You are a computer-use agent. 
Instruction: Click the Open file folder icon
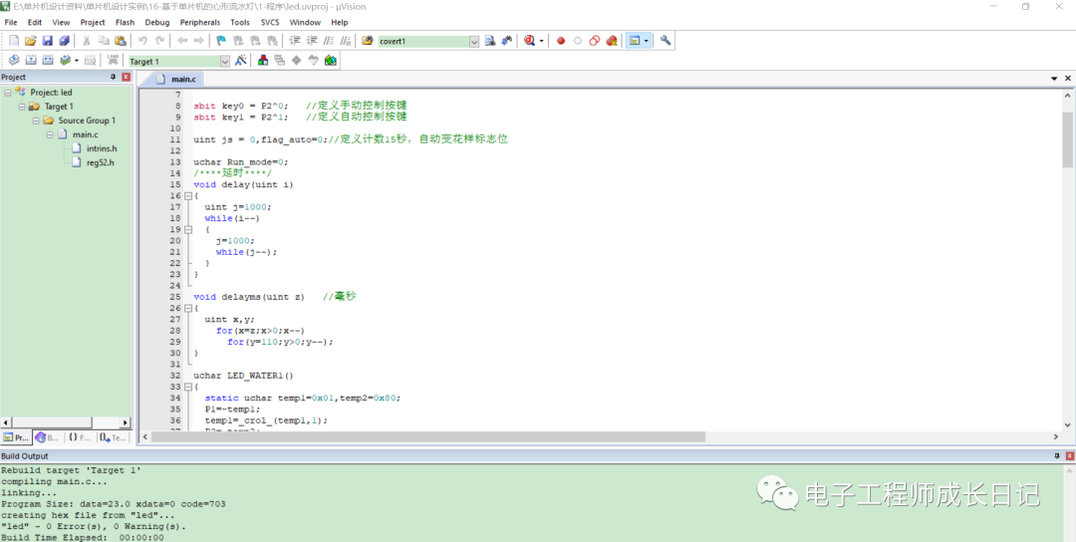31,41
